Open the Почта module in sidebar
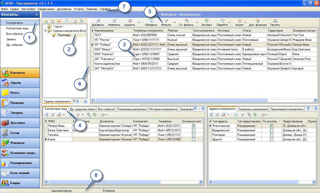The image size is (320, 193). 20,93
